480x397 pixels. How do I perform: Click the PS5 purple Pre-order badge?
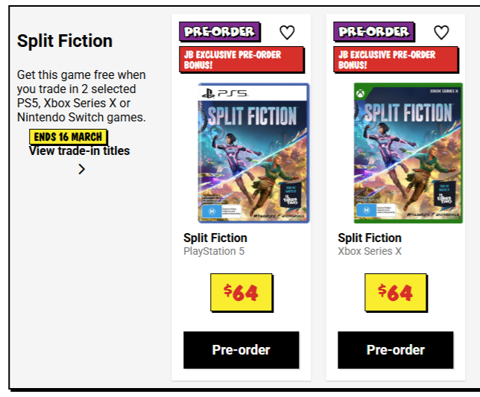coord(219,31)
